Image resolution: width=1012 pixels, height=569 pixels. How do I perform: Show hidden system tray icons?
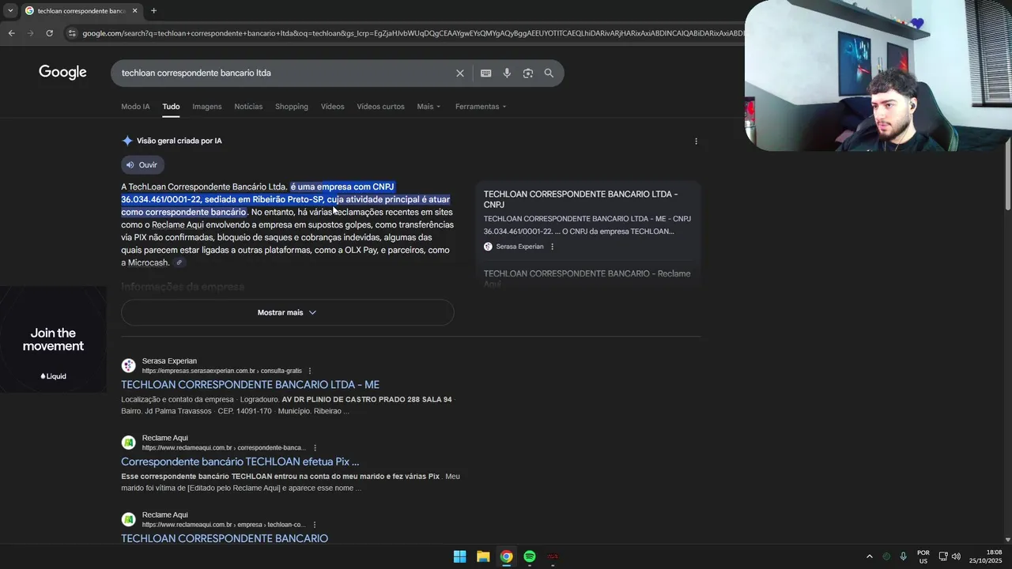869,556
